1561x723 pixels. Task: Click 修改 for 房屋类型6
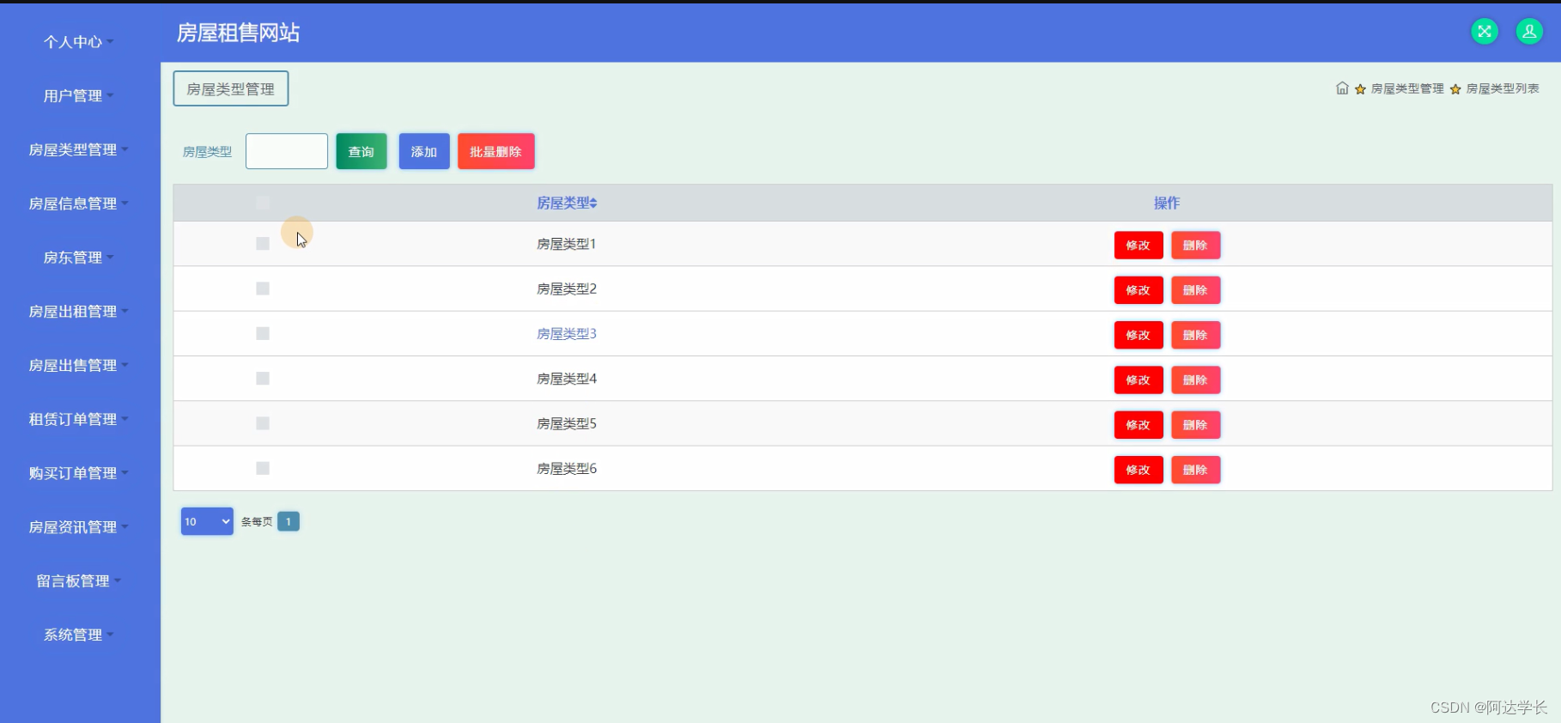(1139, 470)
